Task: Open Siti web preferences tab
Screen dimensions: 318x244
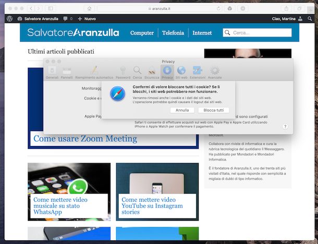Action: 181,72
